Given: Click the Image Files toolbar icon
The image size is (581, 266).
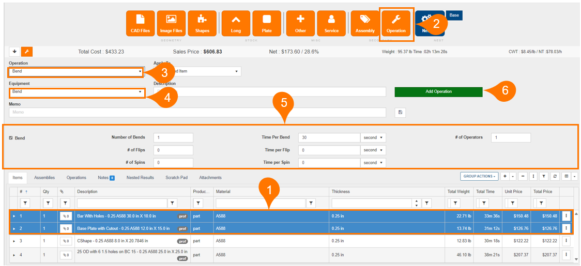Looking at the screenshot, I should pos(171,23).
